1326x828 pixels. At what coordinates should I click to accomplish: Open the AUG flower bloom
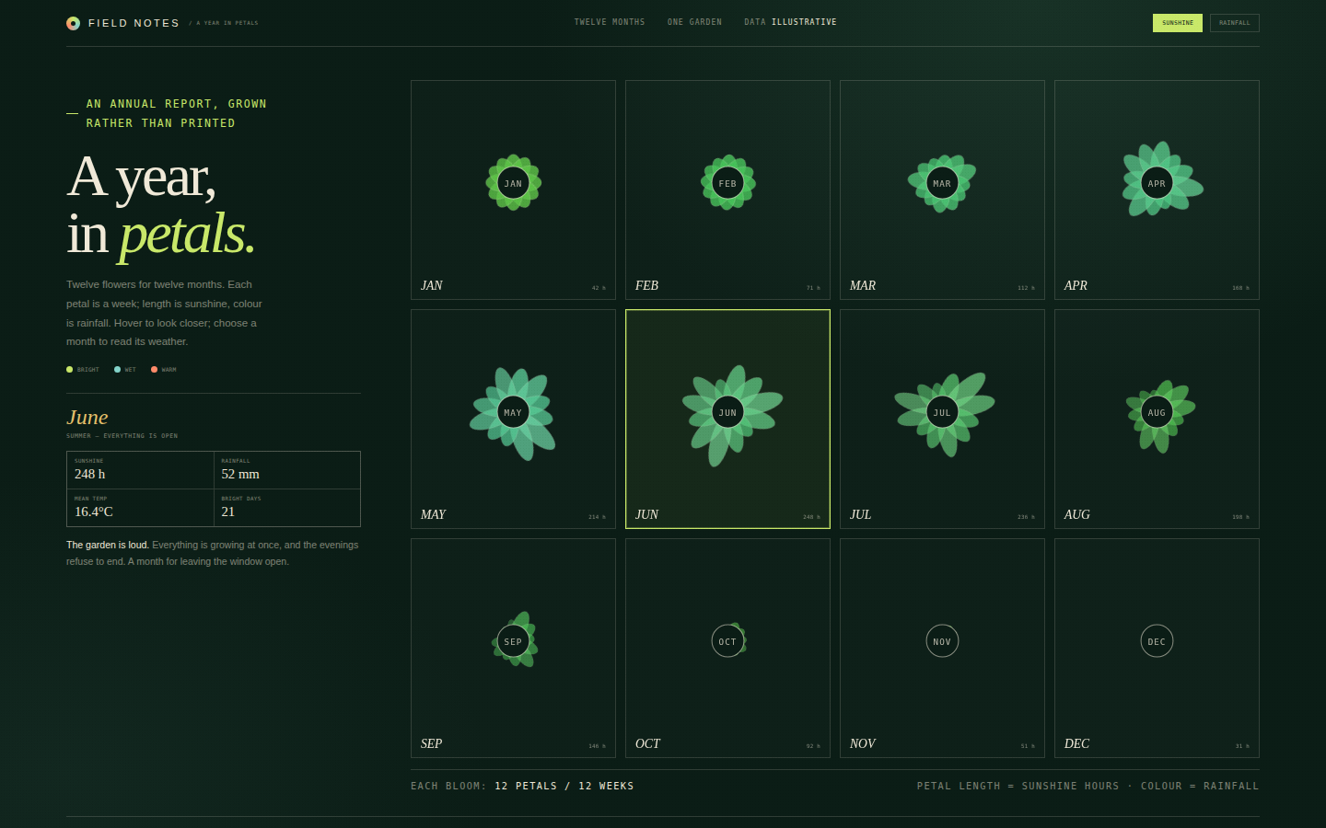point(1158,415)
